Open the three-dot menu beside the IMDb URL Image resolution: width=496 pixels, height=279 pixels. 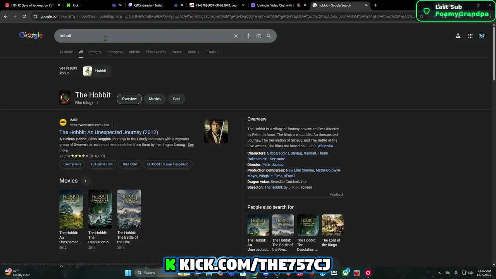click(x=113, y=125)
